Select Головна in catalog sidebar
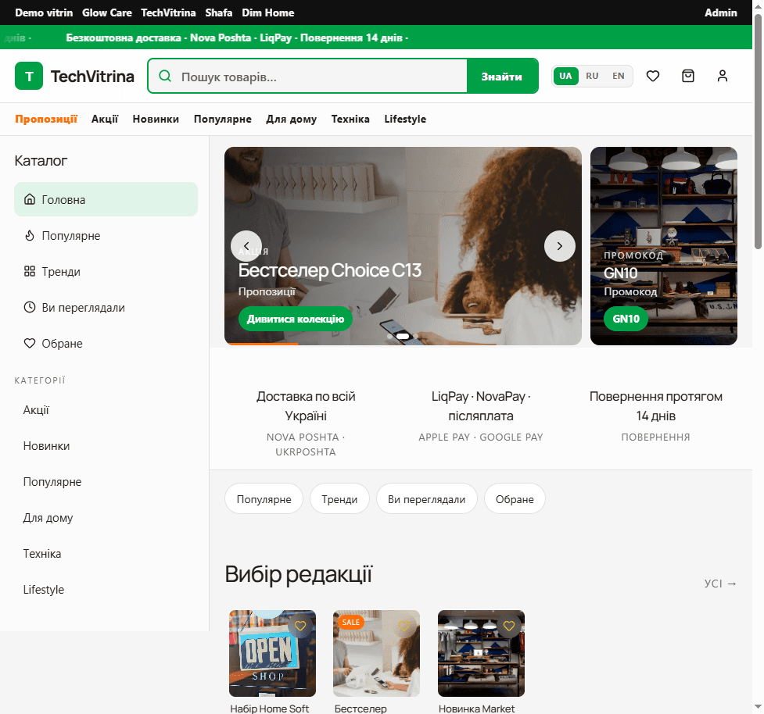Viewport: 764px width, 714px height. pyautogui.click(x=106, y=199)
